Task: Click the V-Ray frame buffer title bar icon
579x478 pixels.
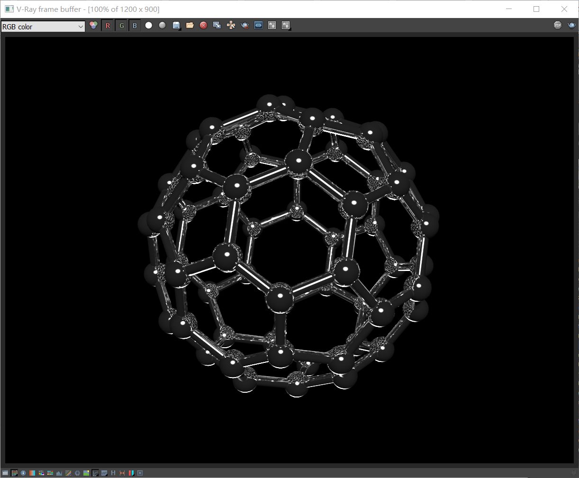Action: [9, 9]
